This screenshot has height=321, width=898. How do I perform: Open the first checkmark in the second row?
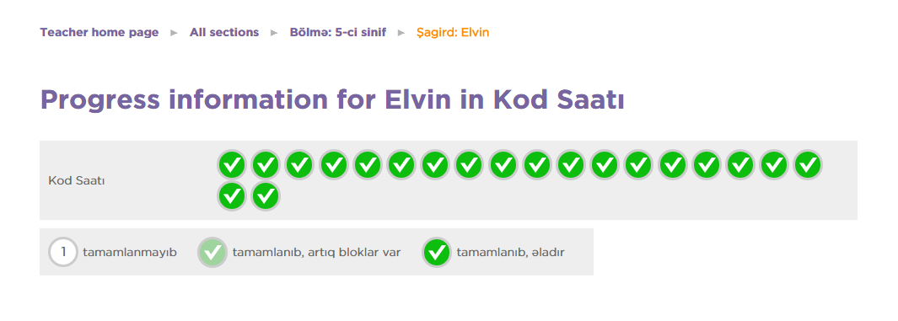(232, 195)
